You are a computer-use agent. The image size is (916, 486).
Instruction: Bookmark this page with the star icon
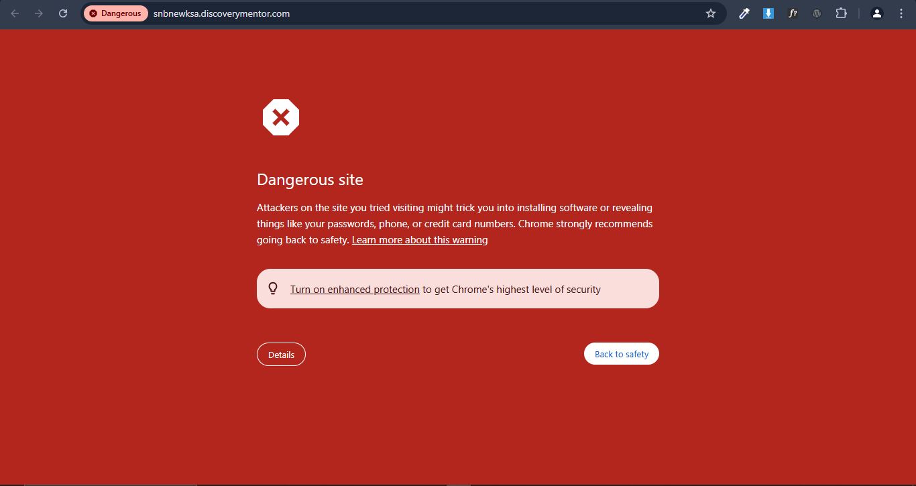(x=711, y=13)
